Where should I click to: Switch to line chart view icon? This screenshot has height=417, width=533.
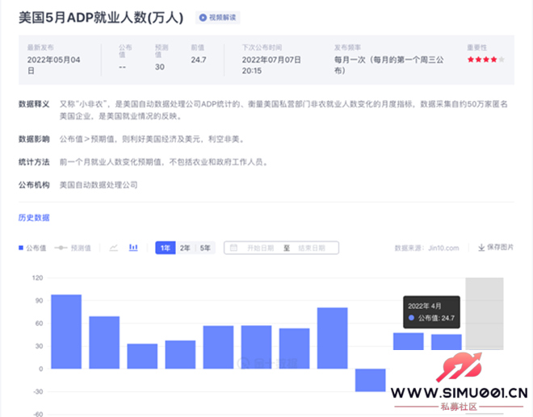(114, 248)
